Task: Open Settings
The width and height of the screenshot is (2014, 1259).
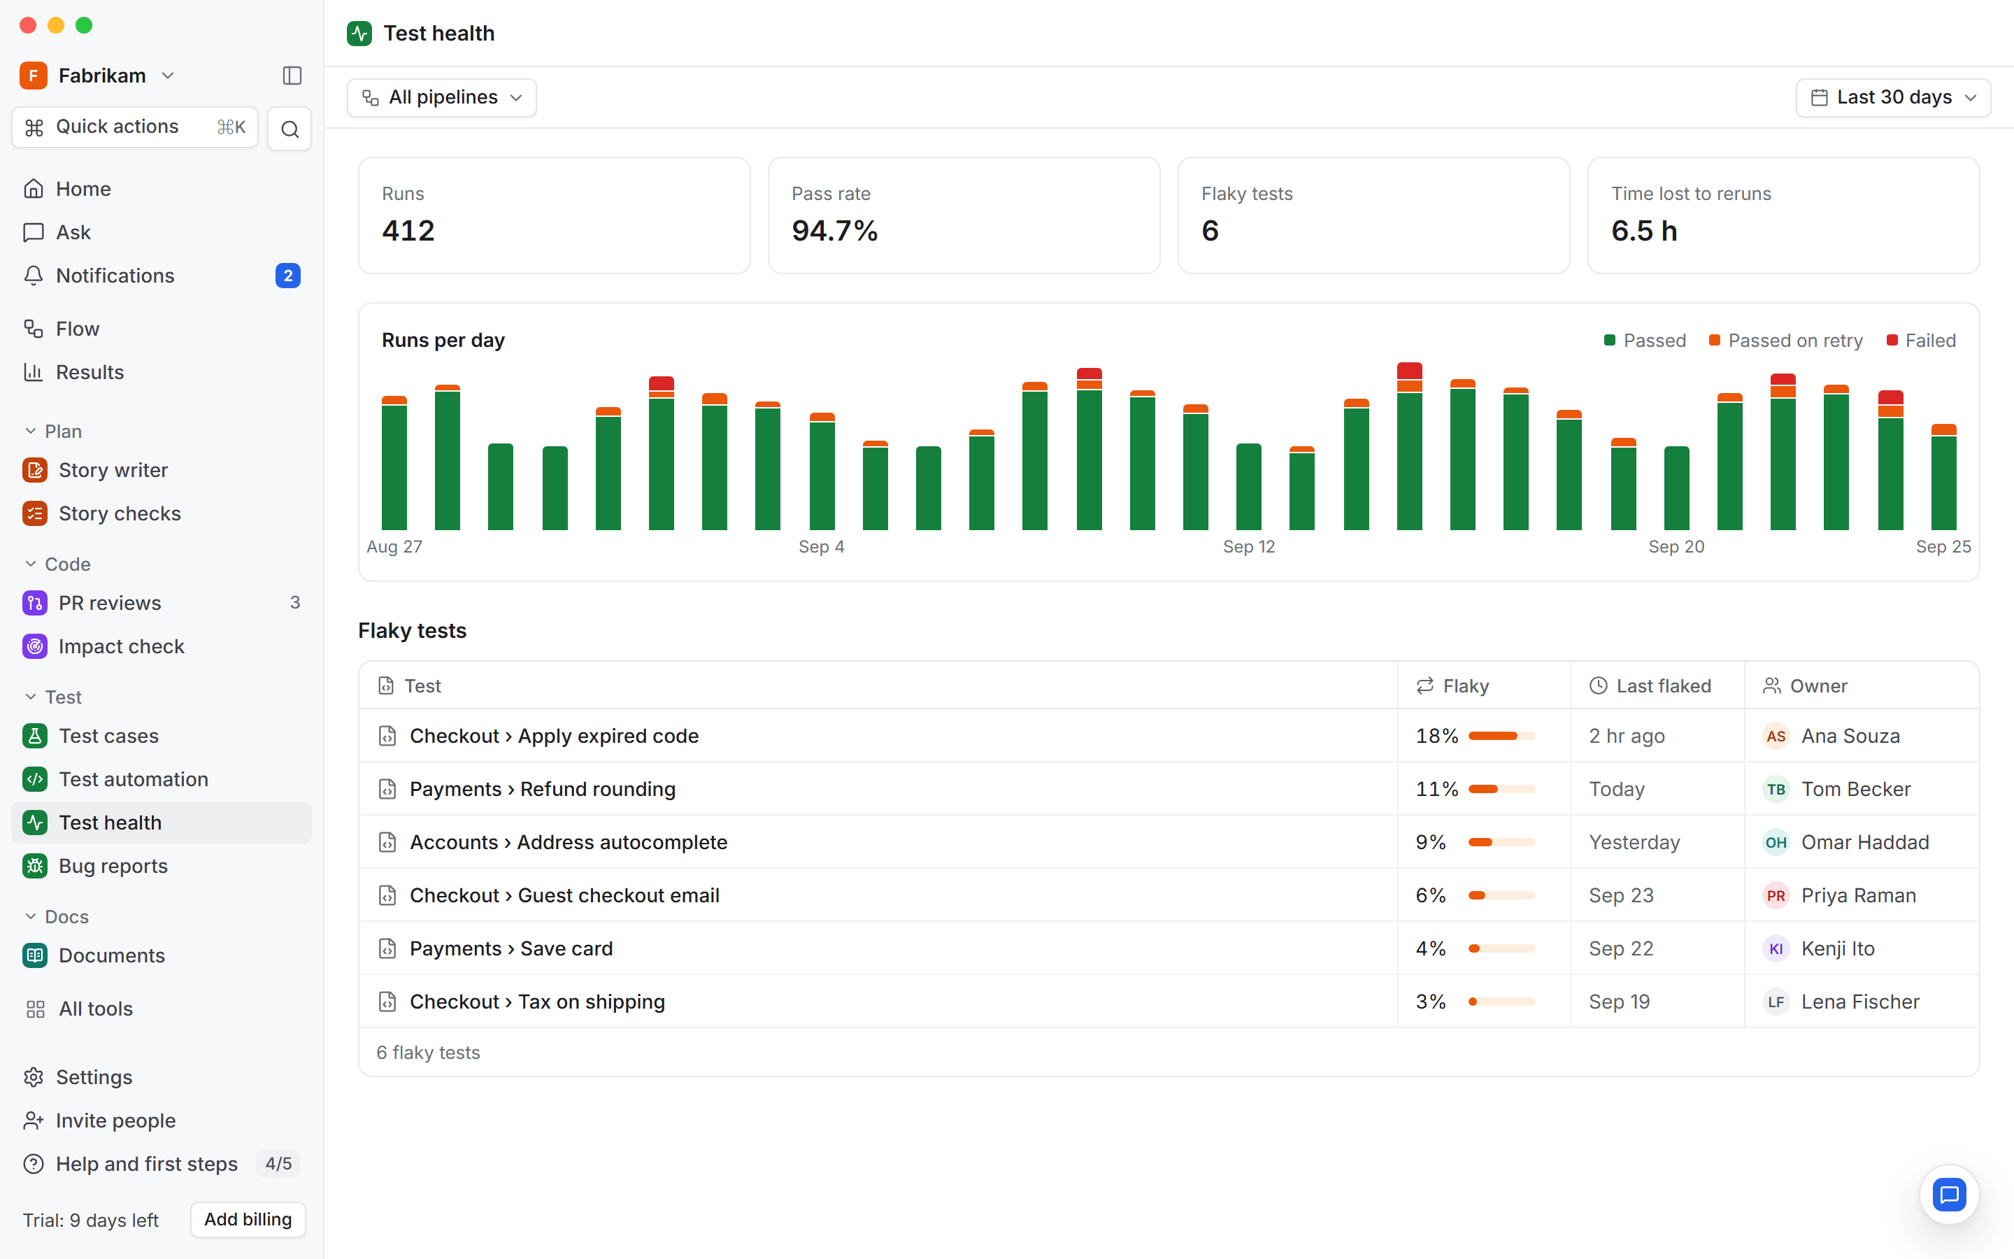Action: [x=162, y=1077]
